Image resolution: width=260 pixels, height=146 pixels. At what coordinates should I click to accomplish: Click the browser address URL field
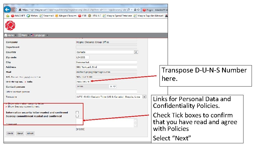(x=74, y=10)
